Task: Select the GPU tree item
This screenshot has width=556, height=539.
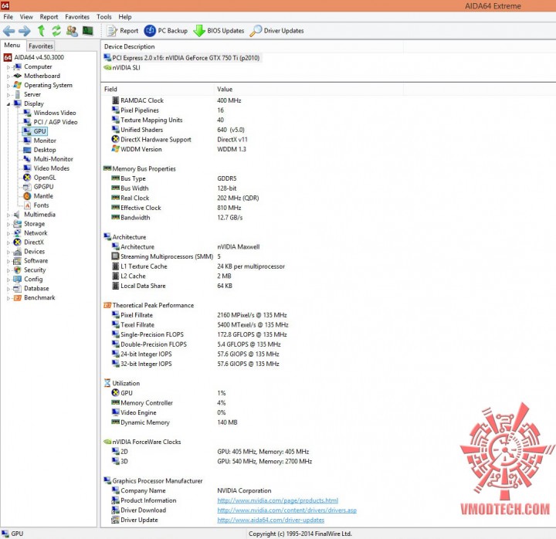Action: 39,131
